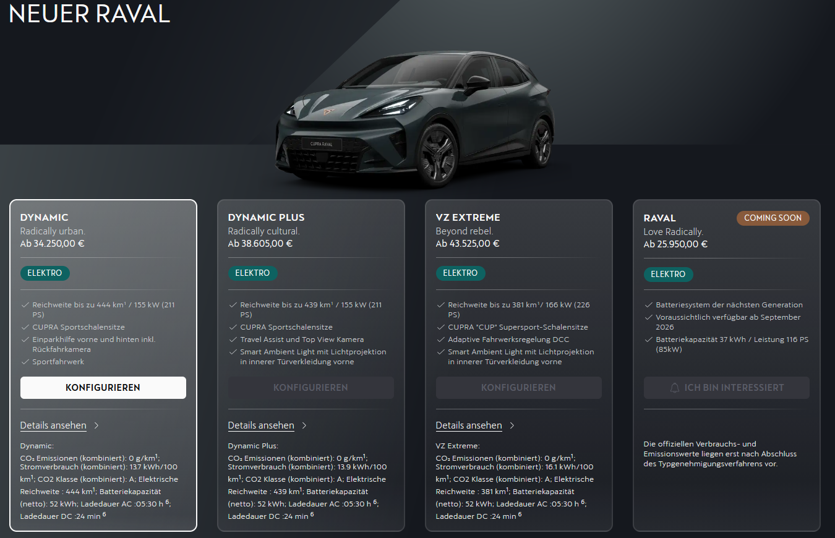Click the price Ab 25.950,00 €
The width and height of the screenshot is (835, 538).
coord(676,244)
